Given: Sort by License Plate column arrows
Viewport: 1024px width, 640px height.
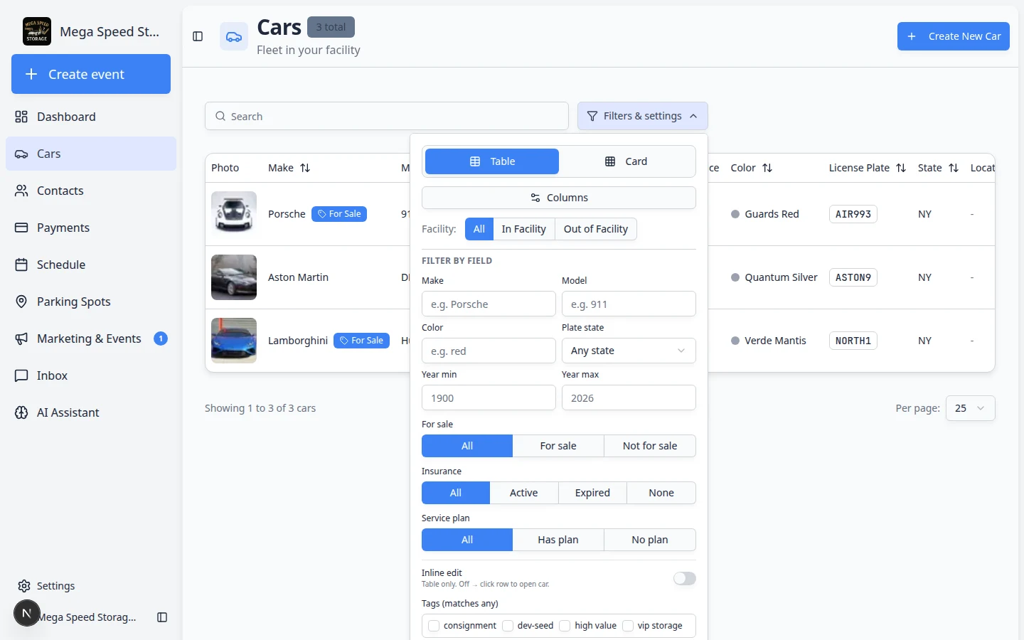Looking at the screenshot, I should (x=901, y=168).
